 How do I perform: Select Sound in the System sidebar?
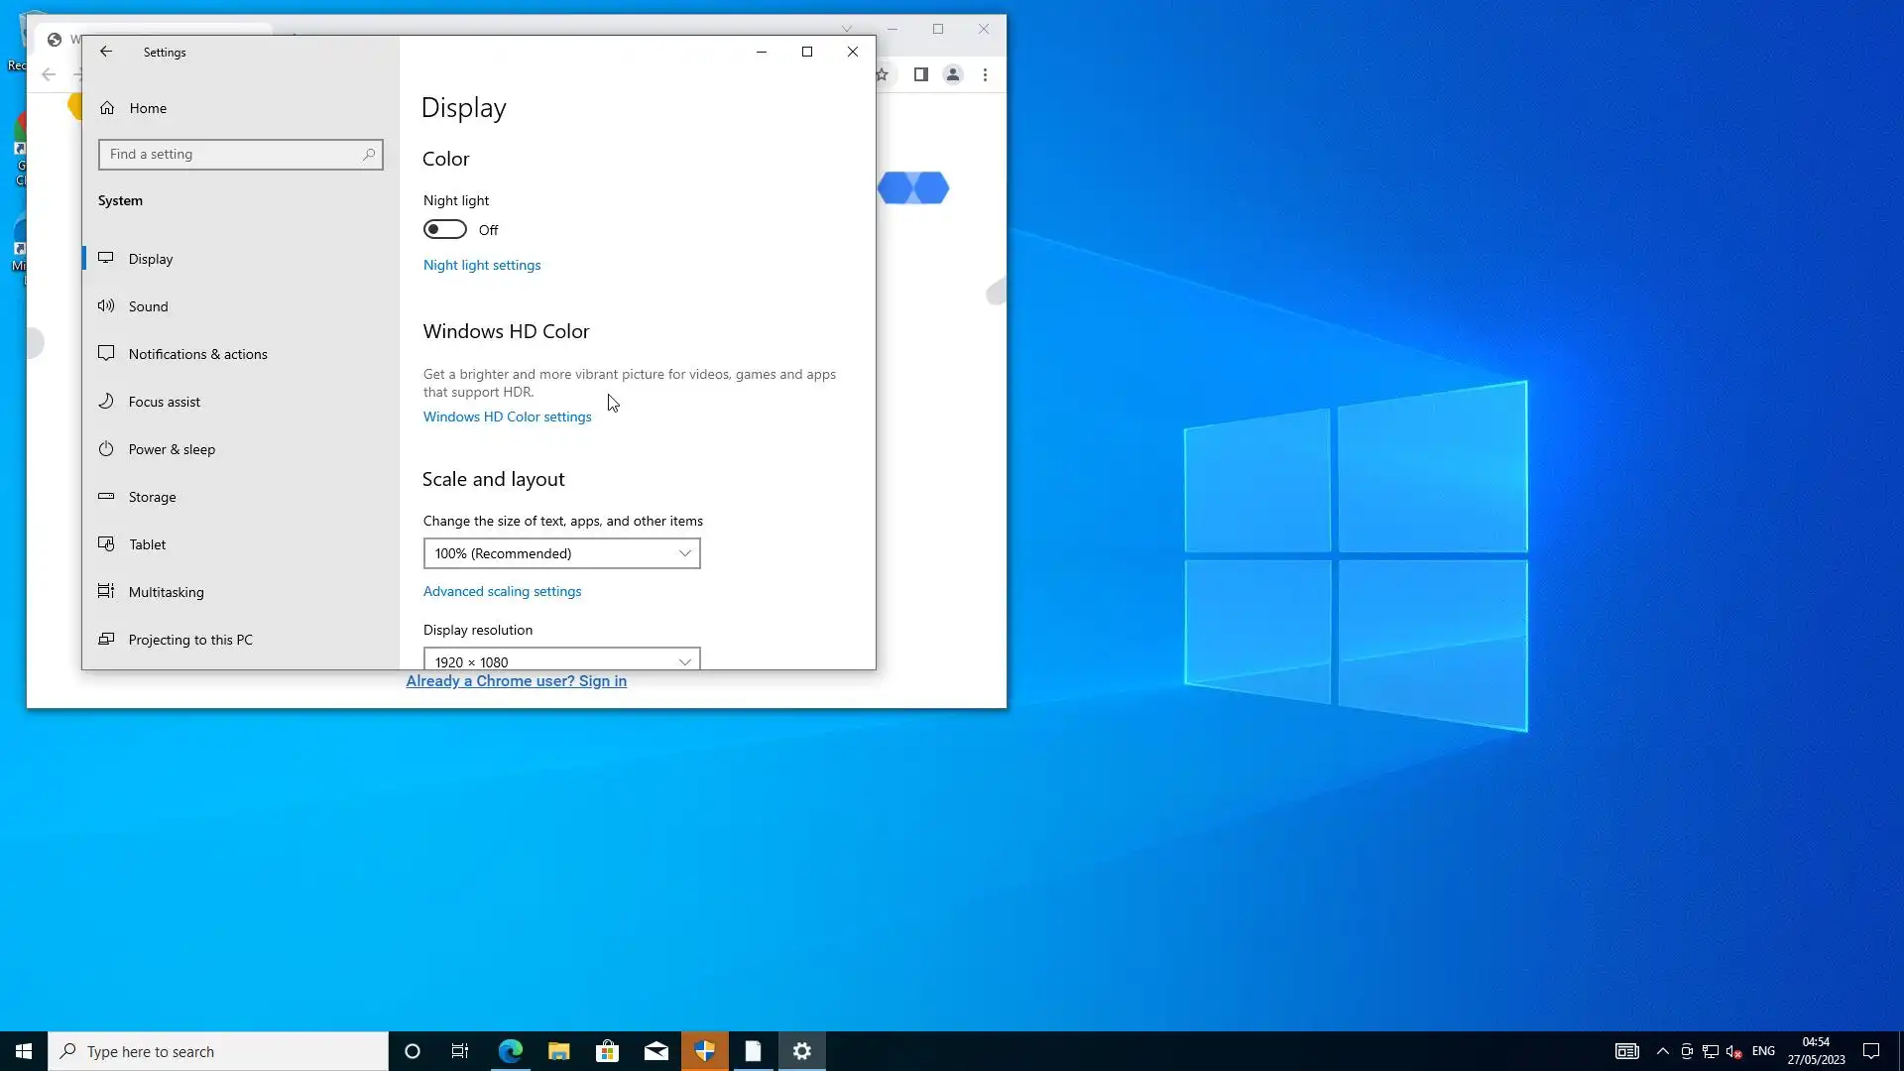149,306
